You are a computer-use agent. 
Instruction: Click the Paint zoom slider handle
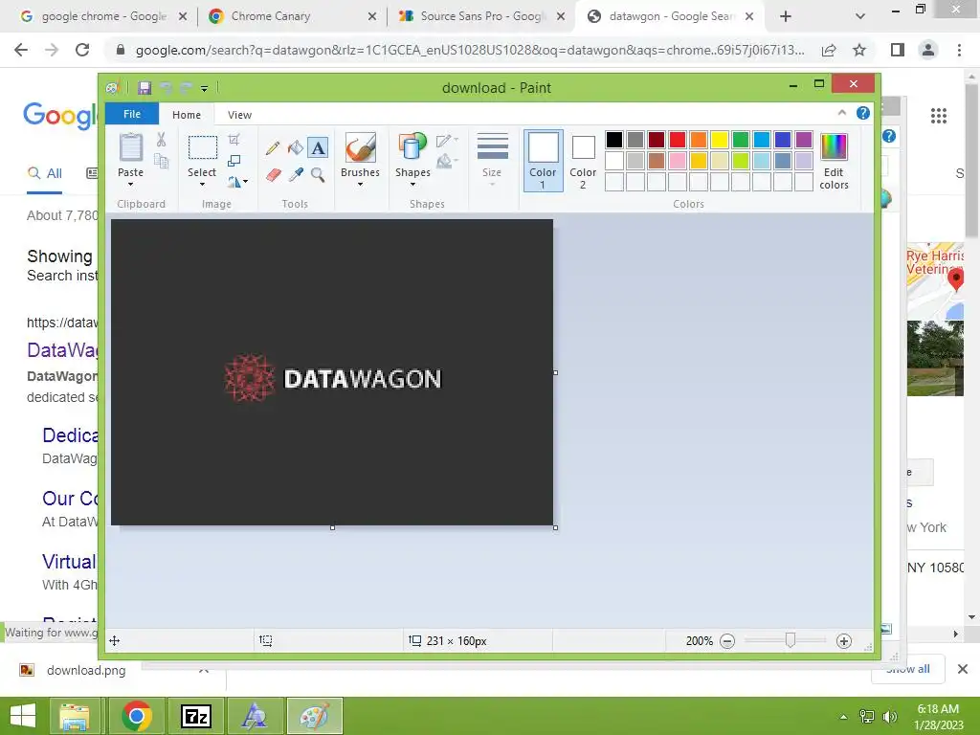coord(790,640)
